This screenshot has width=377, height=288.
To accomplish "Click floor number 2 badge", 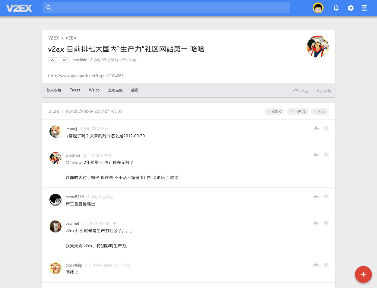I will pyautogui.click(x=326, y=155).
